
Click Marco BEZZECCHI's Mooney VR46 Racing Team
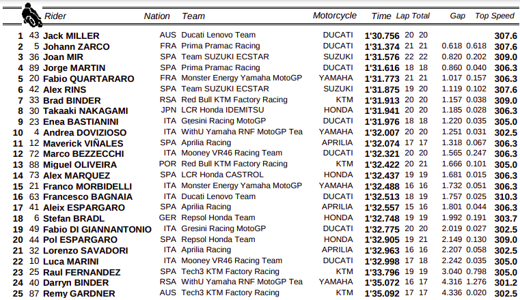pyautogui.click(x=232, y=153)
